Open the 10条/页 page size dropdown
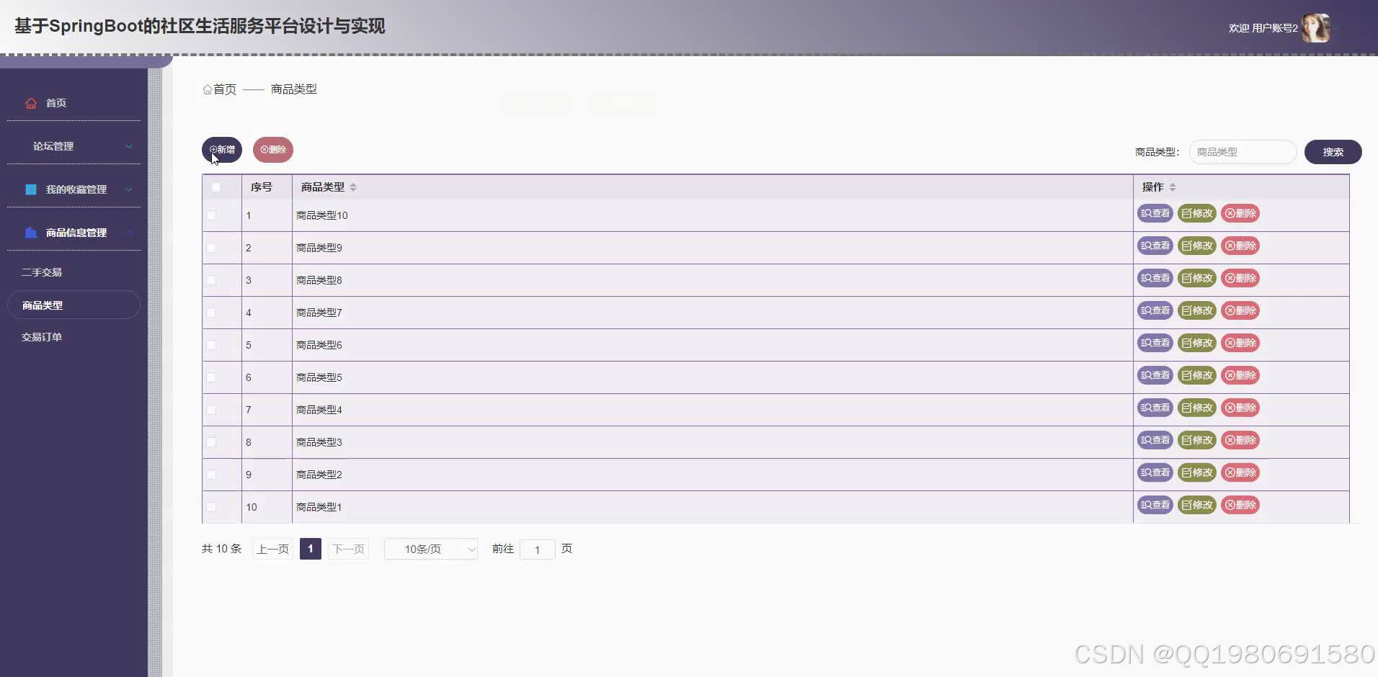 tap(430, 549)
